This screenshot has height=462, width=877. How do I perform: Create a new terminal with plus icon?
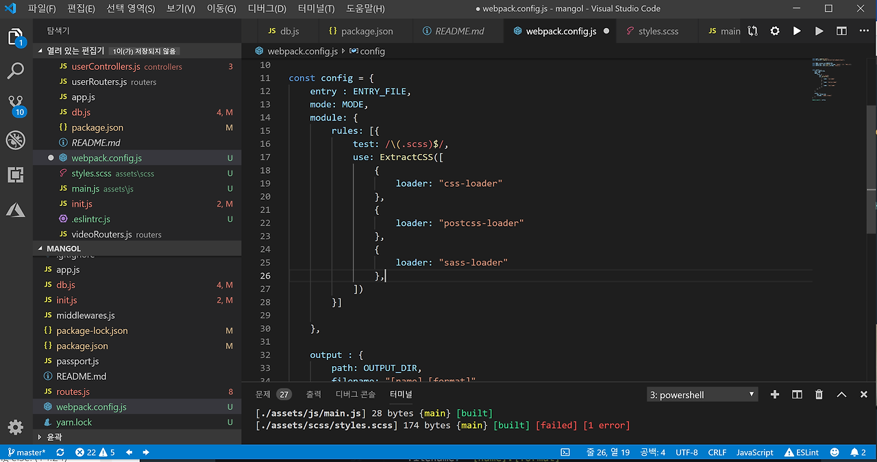[x=775, y=394]
